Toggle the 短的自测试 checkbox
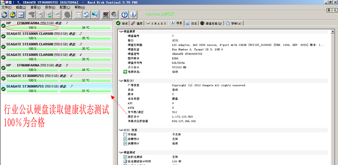338x165 pixels. pyautogui.click(x=125, y=157)
